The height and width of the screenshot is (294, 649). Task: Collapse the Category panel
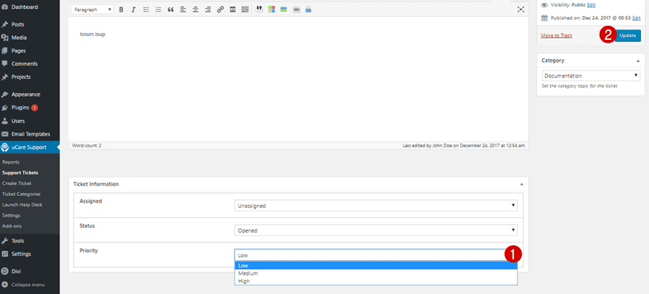tap(638, 60)
